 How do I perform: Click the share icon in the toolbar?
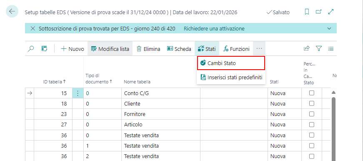[307, 49]
